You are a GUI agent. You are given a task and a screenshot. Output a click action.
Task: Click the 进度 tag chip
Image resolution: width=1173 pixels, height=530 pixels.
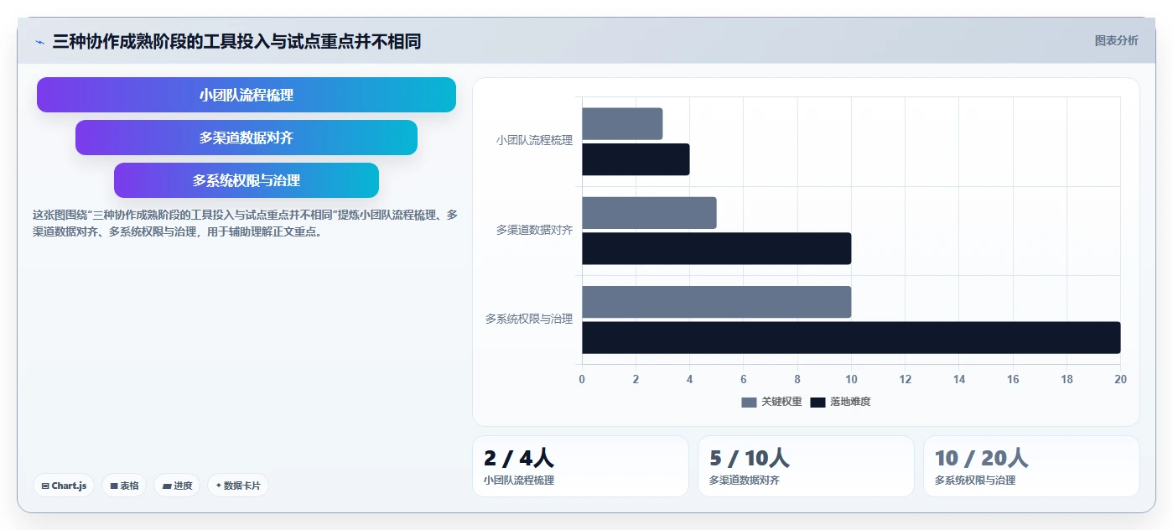(x=177, y=486)
